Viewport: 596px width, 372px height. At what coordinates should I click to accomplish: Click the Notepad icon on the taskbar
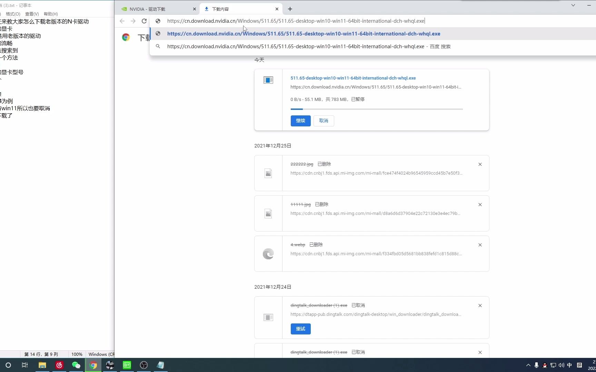(x=161, y=365)
